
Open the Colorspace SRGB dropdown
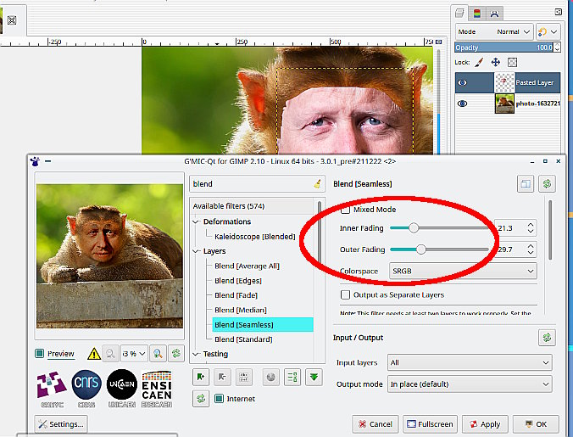coord(462,271)
